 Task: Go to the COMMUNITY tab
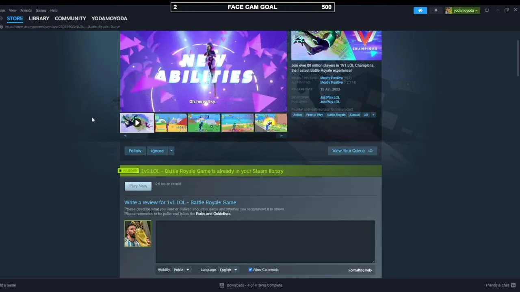(70, 19)
